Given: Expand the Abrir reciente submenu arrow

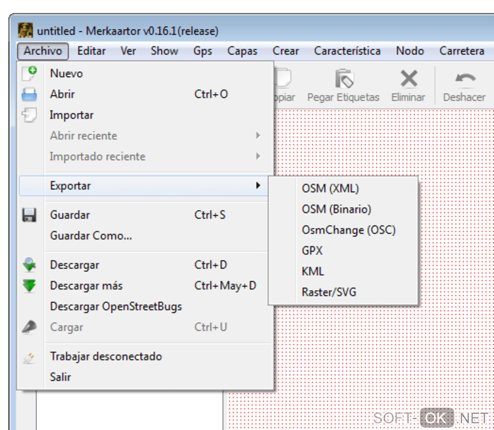Looking at the screenshot, I should [258, 136].
